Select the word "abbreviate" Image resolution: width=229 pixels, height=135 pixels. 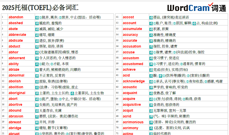(x=17, y=35)
